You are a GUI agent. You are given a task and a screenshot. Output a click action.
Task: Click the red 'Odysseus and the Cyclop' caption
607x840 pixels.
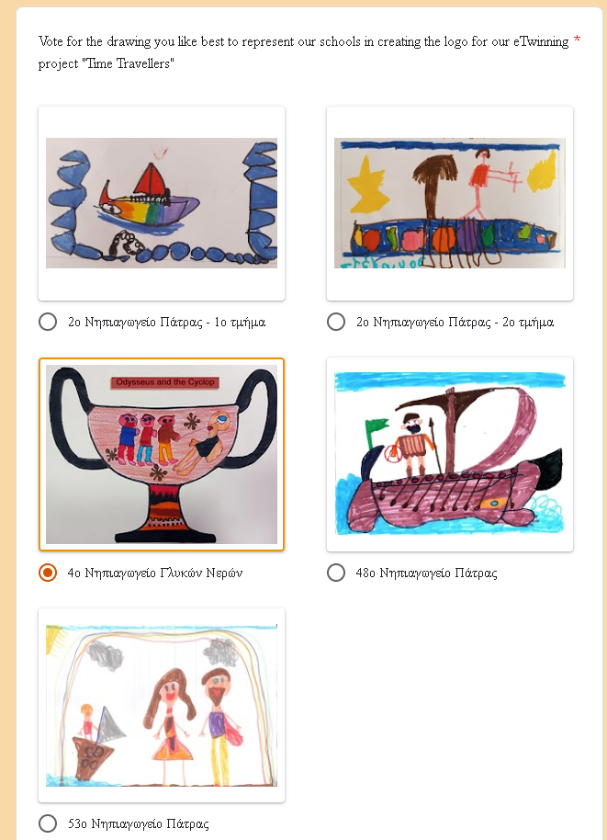point(165,382)
